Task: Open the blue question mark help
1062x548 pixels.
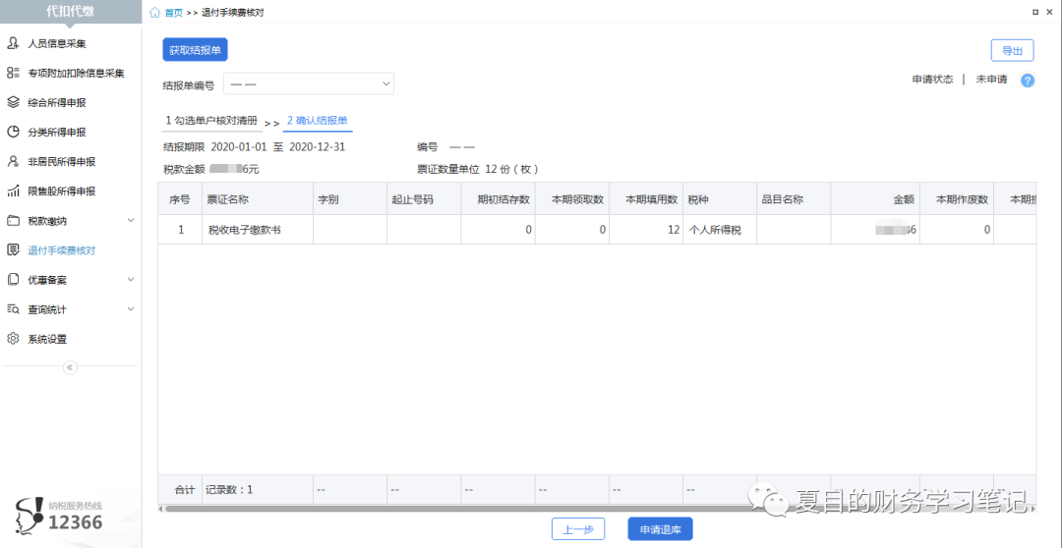Action: point(1028,82)
